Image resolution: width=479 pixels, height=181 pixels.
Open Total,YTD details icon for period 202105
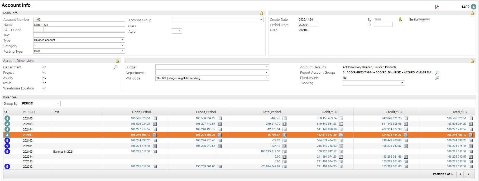(x=471, y=124)
